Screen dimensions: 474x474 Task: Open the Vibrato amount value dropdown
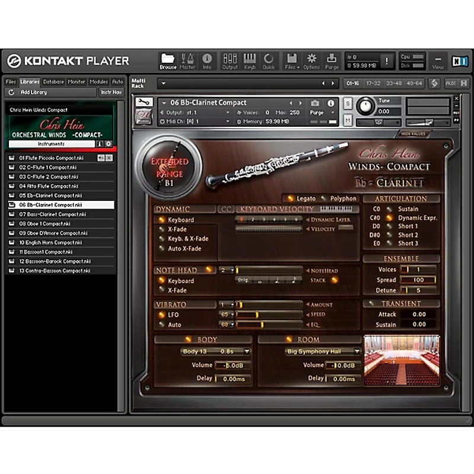[227, 305]
